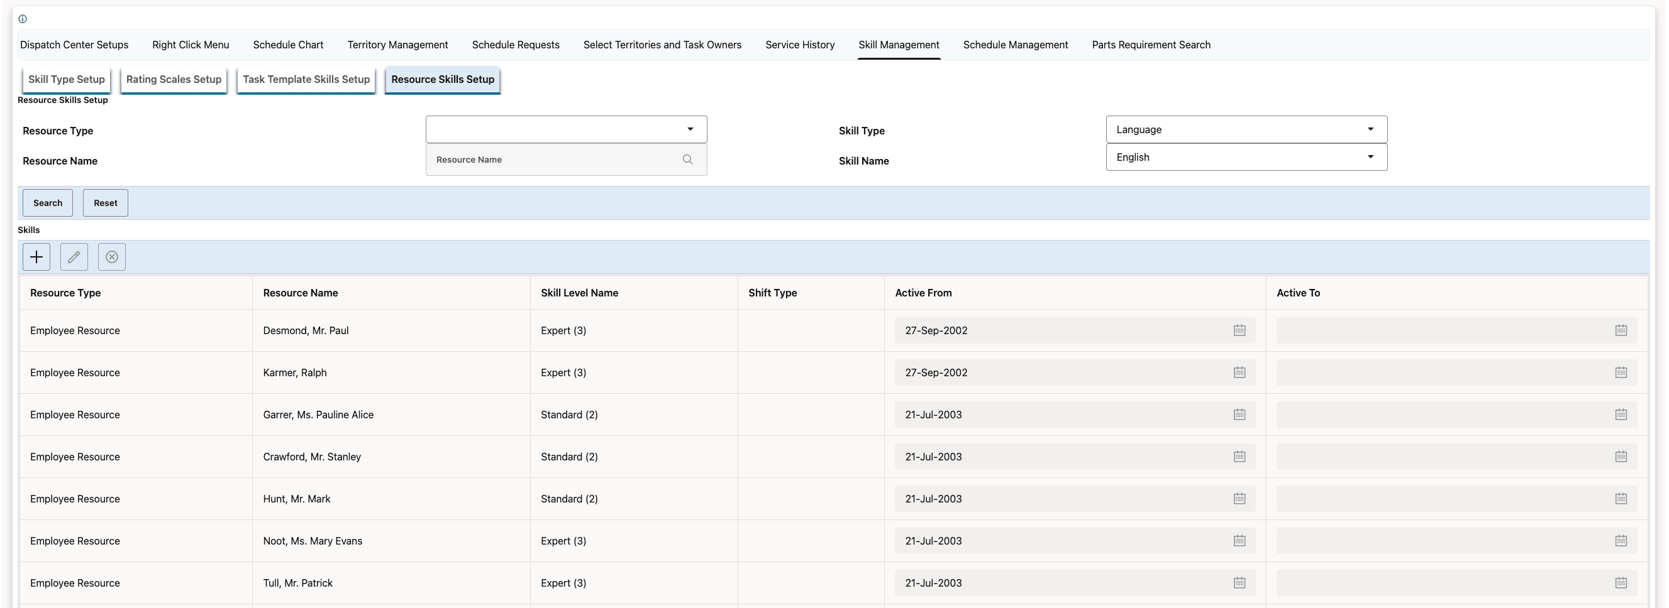Screen dimensions: 1669x608
Task: Select the Resource Skills Setup button
Action: [x=443, y=80]
